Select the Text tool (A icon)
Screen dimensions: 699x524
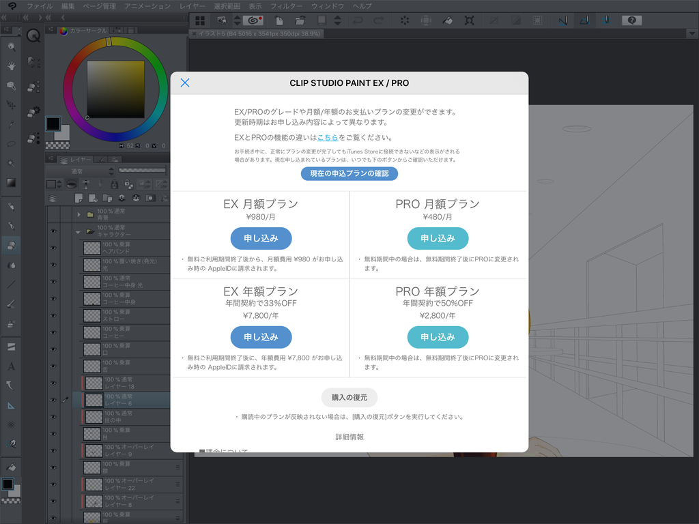(11, 366)
